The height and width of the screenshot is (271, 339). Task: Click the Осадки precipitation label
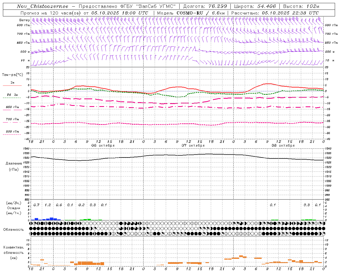coord(14,208)
